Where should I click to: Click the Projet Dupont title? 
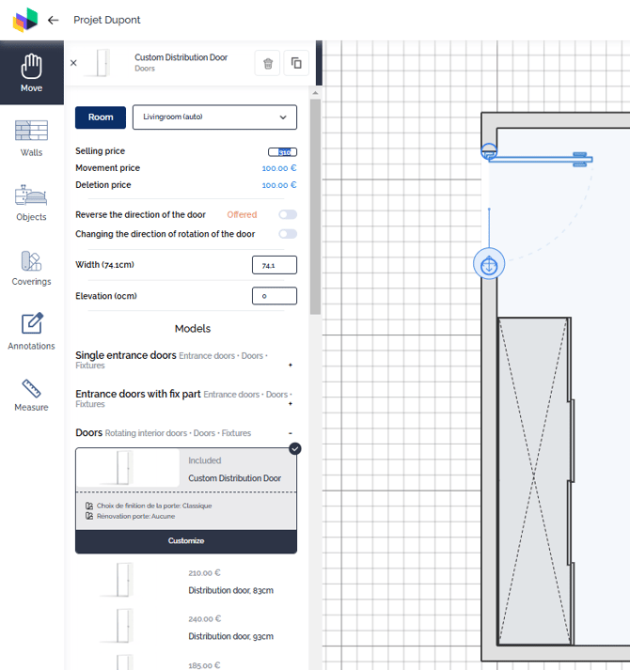[x=107, y=20]
